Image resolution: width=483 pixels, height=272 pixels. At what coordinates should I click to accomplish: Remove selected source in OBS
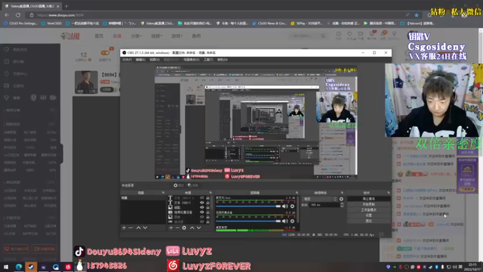178,228
